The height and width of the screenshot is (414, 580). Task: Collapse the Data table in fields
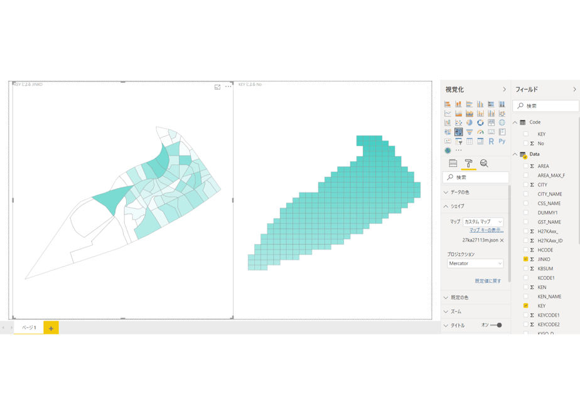coord(515,154)
